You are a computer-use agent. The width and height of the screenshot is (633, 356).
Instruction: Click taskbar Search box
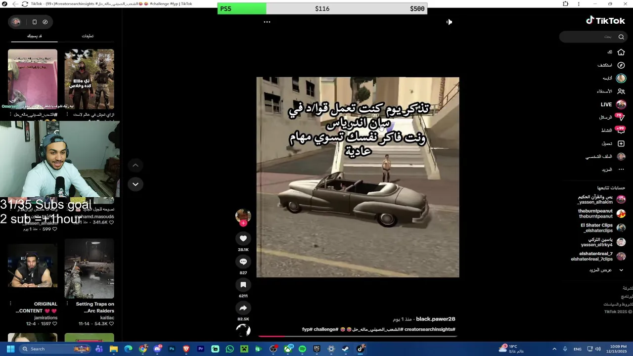(54, 349)
